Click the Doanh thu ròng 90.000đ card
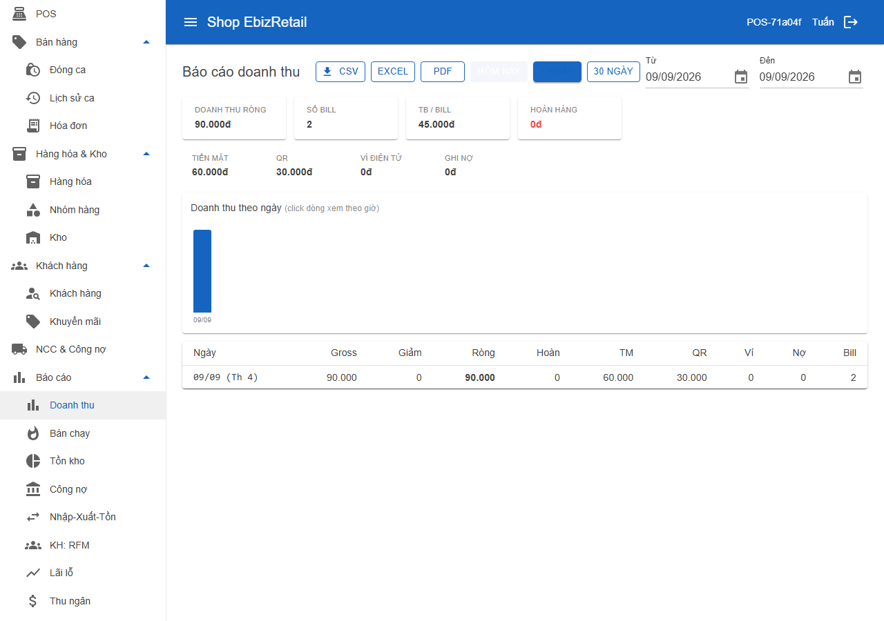Image resolution: width=884 pixels, height=621 pixels. pos(234,118)
